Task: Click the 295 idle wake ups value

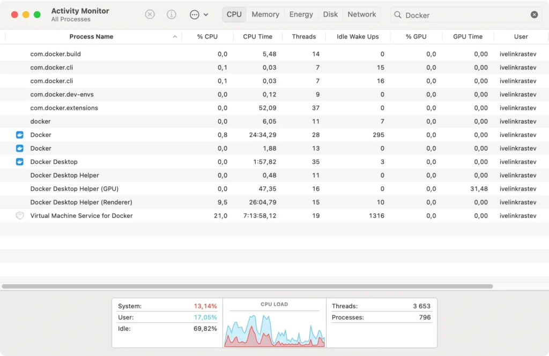Action: coord(378,134)
